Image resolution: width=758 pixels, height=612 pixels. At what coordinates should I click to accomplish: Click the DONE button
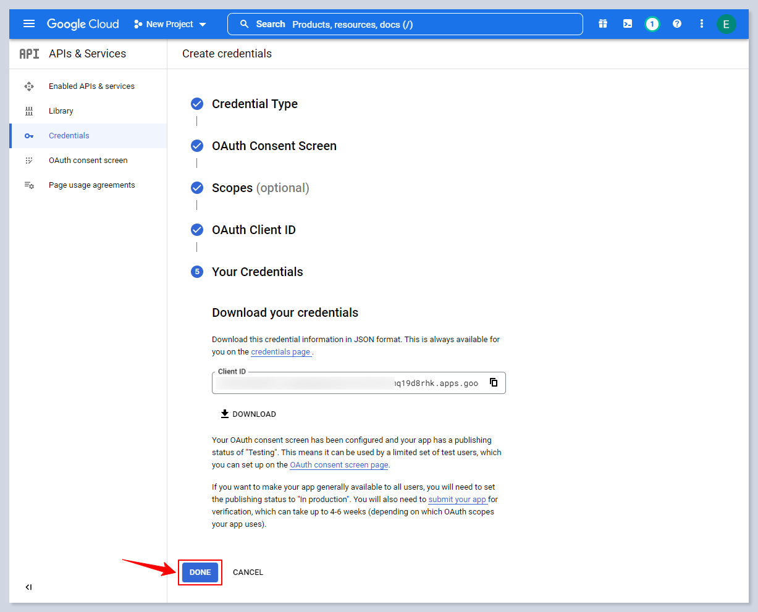[200, 572]
